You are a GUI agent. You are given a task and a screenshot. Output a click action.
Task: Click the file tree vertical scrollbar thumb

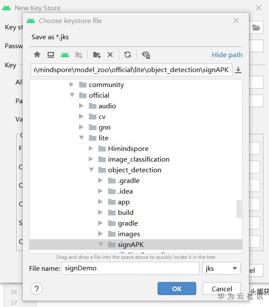[239, 209]
